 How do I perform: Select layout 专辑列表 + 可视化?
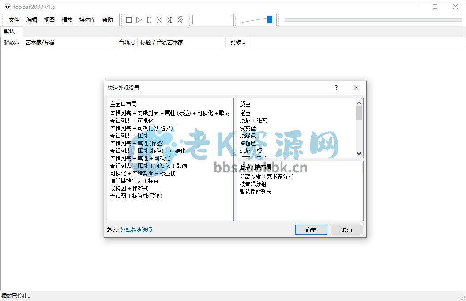[132, 121]
